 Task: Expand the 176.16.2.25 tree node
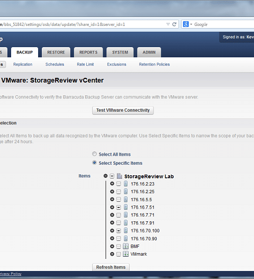(x=112, y=191)
